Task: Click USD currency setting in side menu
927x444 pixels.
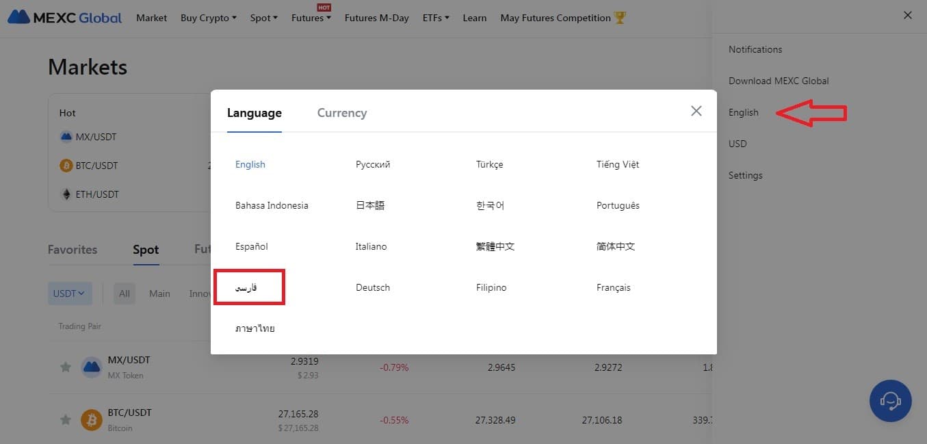Action: coord(737,144)
